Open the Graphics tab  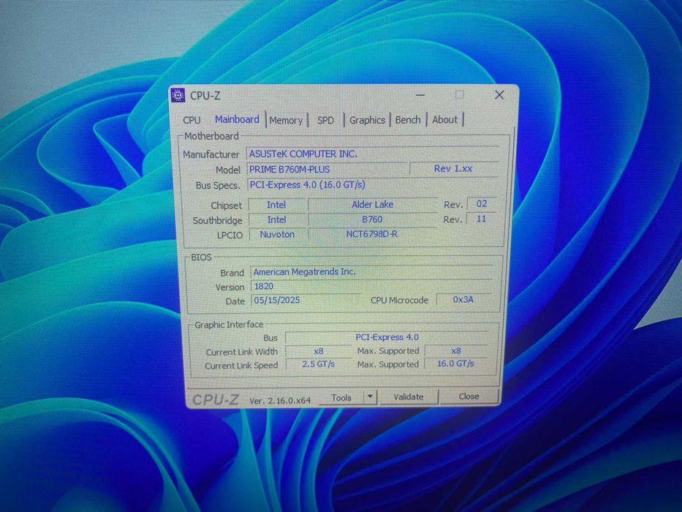[367, 120]
